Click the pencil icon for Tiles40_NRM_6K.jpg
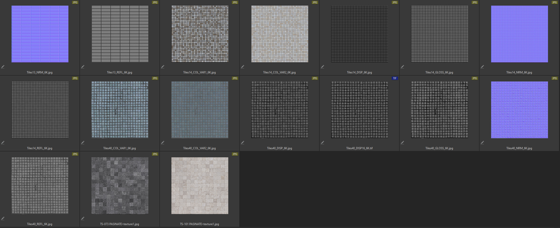The image size is (560, 228). click(x=483, y=143)
